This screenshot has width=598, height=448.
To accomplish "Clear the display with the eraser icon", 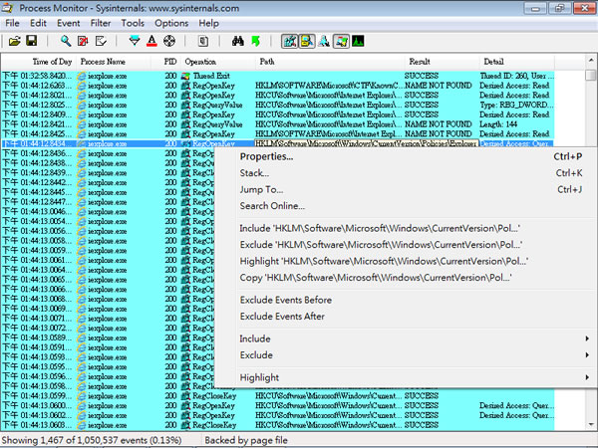I will pos(101,41).
